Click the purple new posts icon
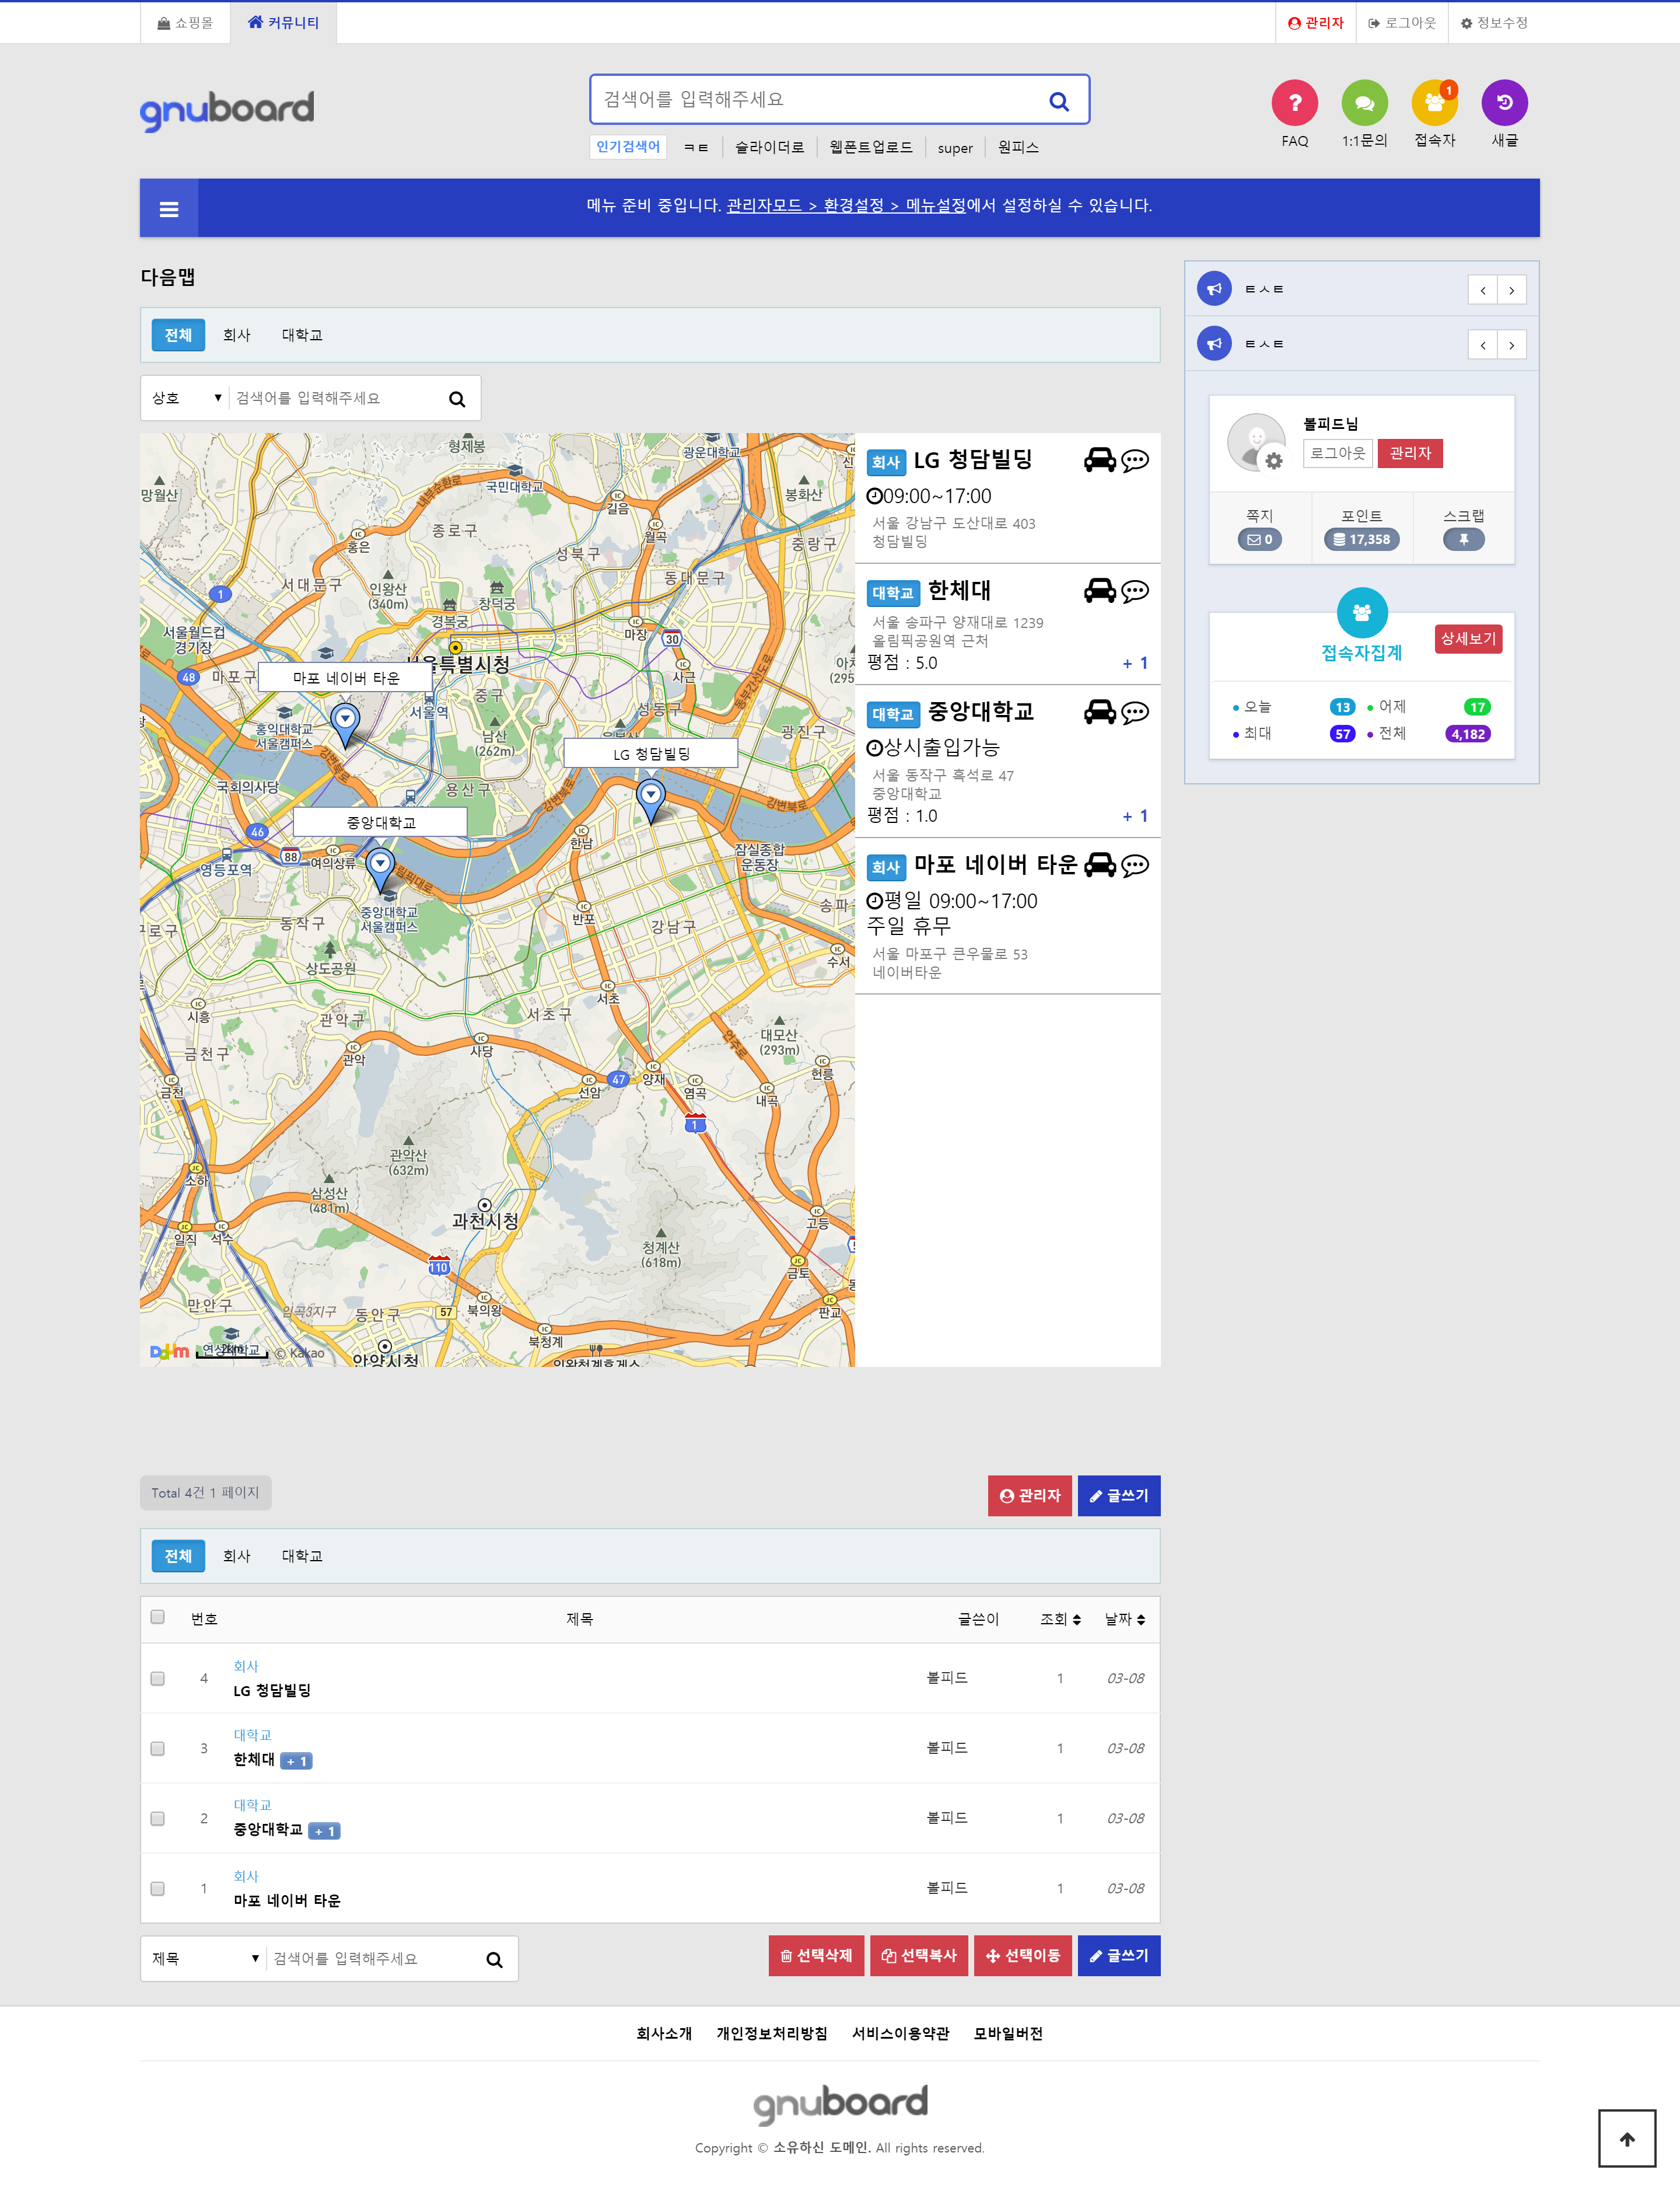 coord(1504,102)
